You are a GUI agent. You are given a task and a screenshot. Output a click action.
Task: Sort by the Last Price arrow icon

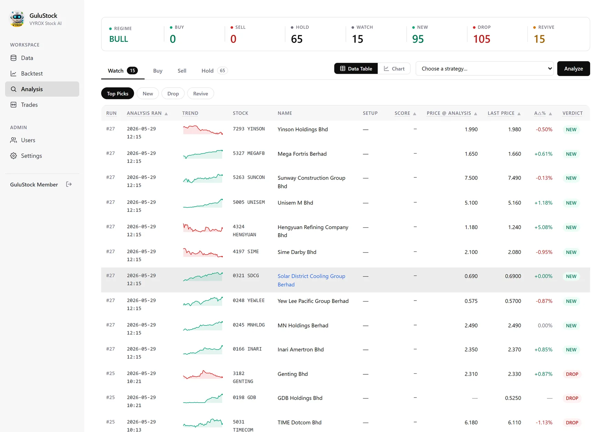click(x=519, y=114)
